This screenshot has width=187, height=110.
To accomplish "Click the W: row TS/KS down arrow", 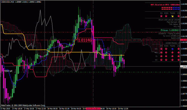I will (172, 60).
